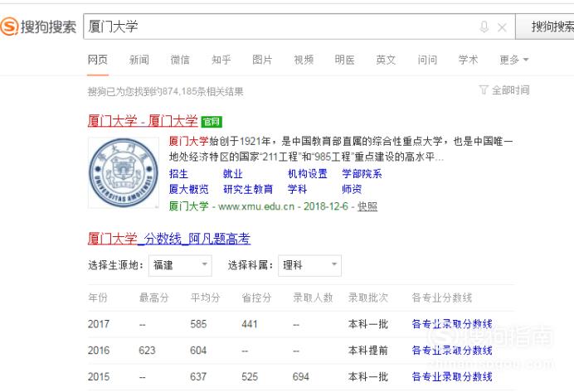574x392 pixels.
Task: Open the 厦门大学 - 厦门大学 result title
Action: (143, 121)
